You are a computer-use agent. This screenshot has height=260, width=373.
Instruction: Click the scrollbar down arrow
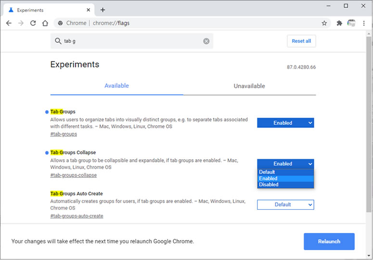[369, 256]
